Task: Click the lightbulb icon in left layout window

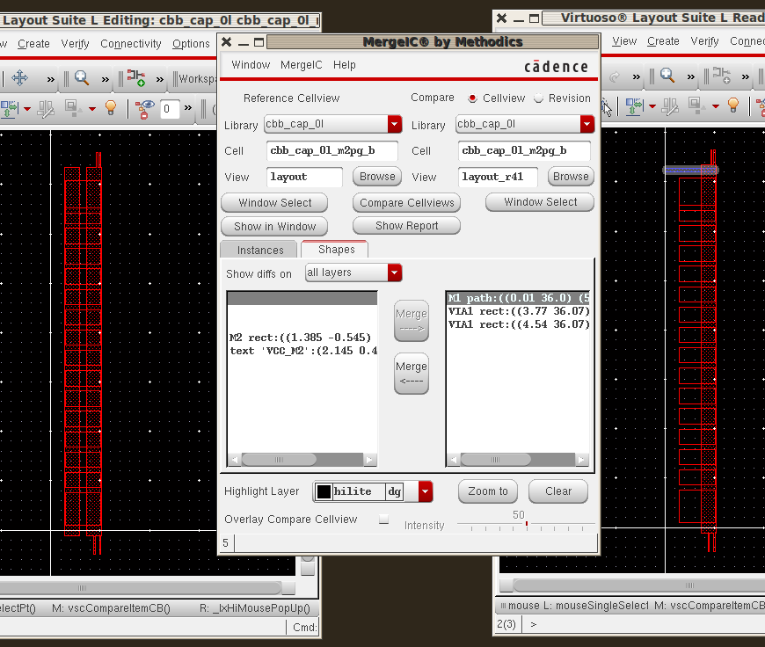Action: coord(111,108)
